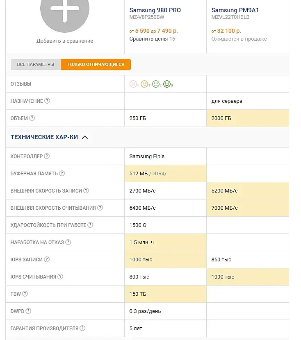Click the MZVL22T0HBLB model code
This screenshot has height=340, width=301.
(230, 17)
